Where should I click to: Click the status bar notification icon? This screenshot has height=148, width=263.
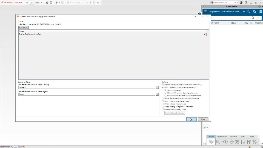pyautogui.click(x=250, y=147)
